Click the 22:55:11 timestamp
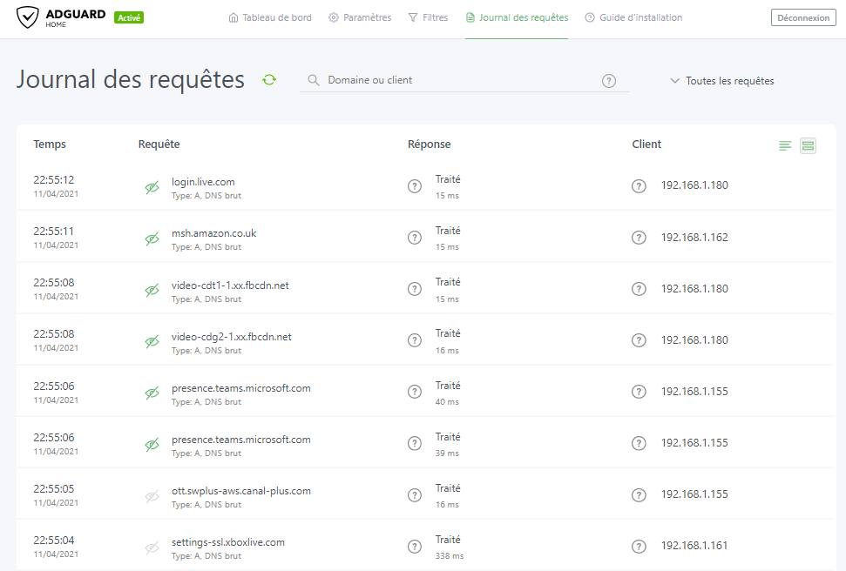 tap(54, 231)
